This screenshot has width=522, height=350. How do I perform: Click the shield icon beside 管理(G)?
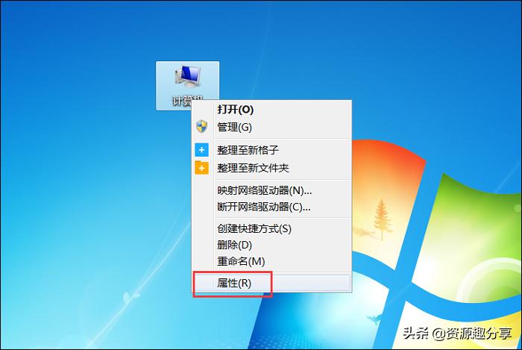click(201, 127)
